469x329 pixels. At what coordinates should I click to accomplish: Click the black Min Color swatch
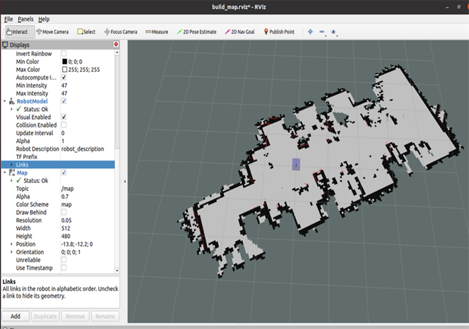point(64,61)
